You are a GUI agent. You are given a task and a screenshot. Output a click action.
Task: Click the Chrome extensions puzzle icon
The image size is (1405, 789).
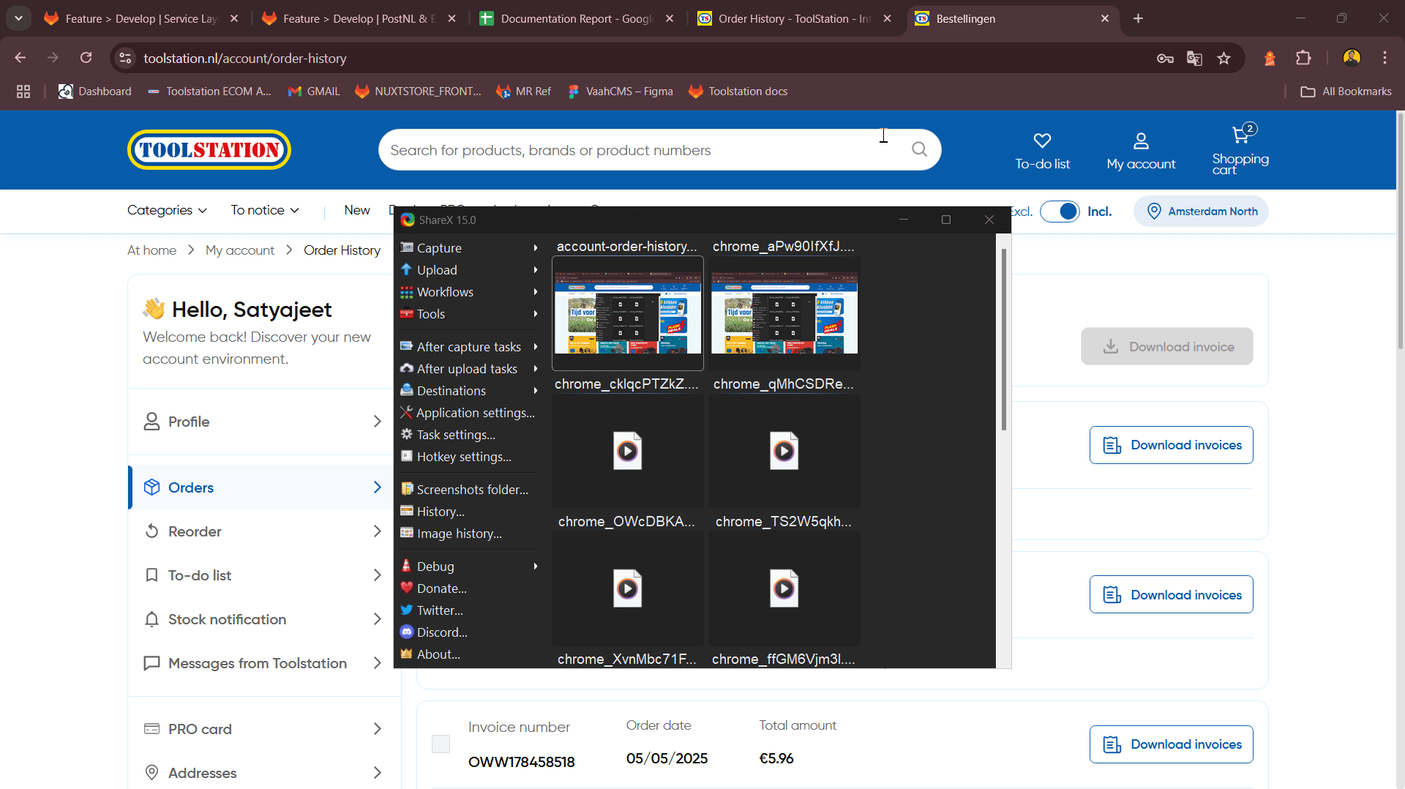click(1304, 58)
